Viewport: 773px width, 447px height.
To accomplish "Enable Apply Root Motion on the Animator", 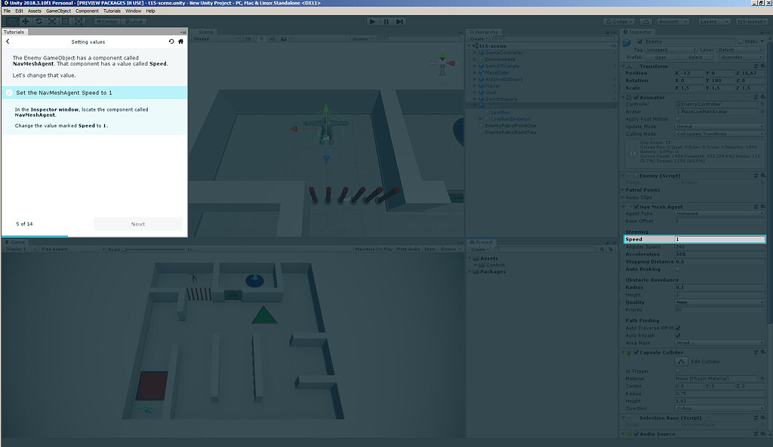I will tap(678, 119).
